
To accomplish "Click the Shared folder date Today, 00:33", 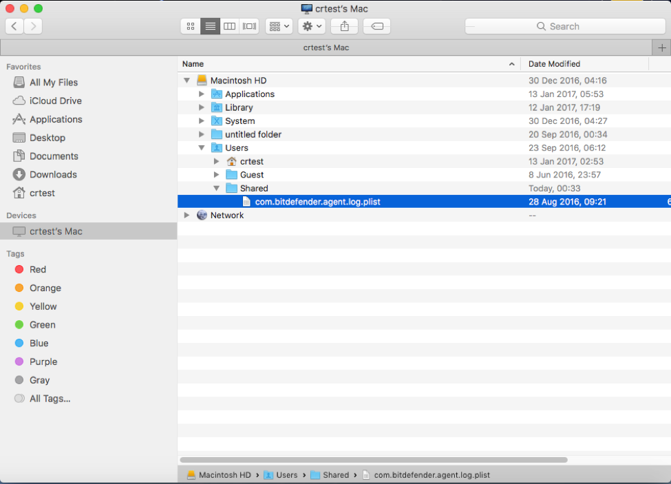I will tap(554, 188).
